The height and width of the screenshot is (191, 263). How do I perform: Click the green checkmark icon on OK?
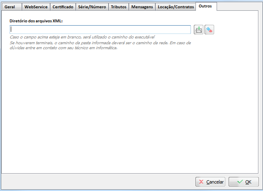coord(240,182)
